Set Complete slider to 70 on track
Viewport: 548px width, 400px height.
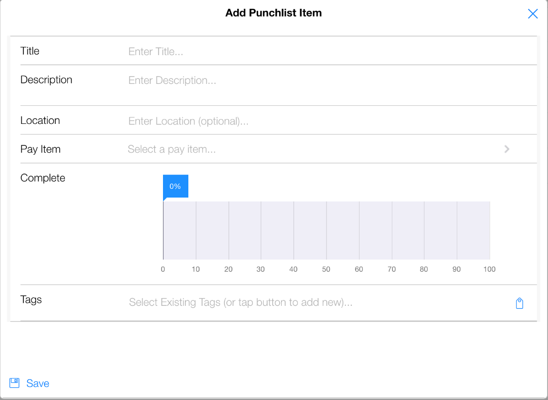click(392, 230)
